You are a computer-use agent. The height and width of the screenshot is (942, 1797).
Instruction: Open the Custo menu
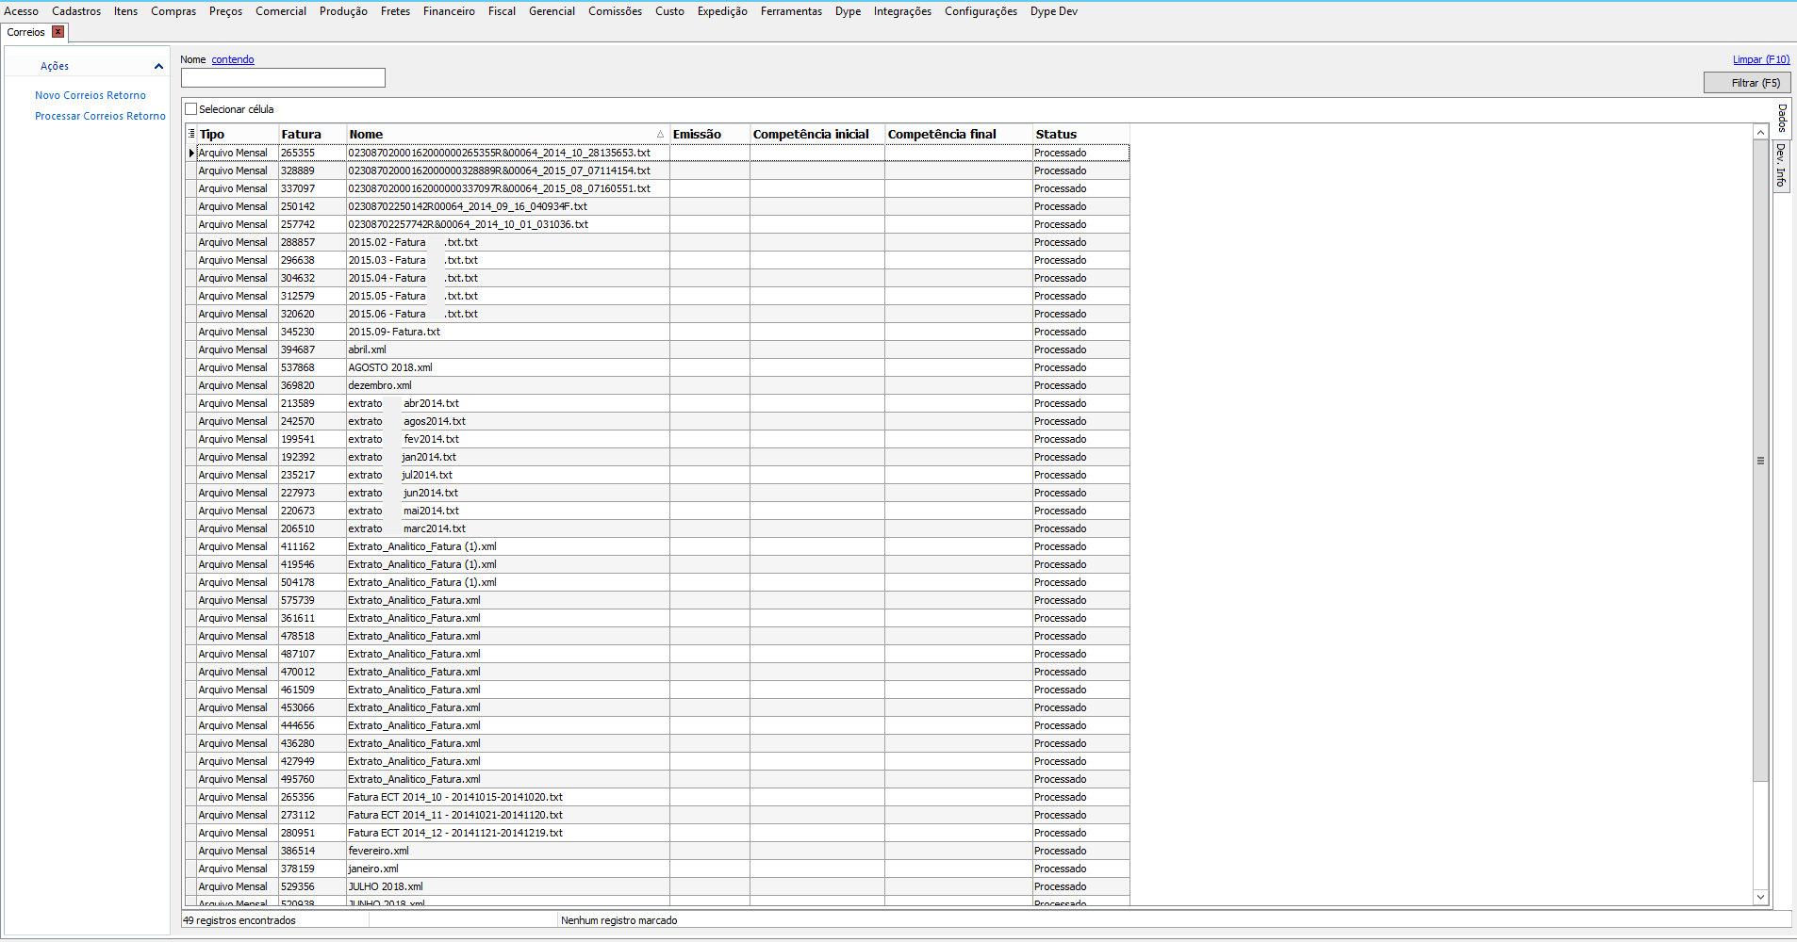click(x=669, y=11)
